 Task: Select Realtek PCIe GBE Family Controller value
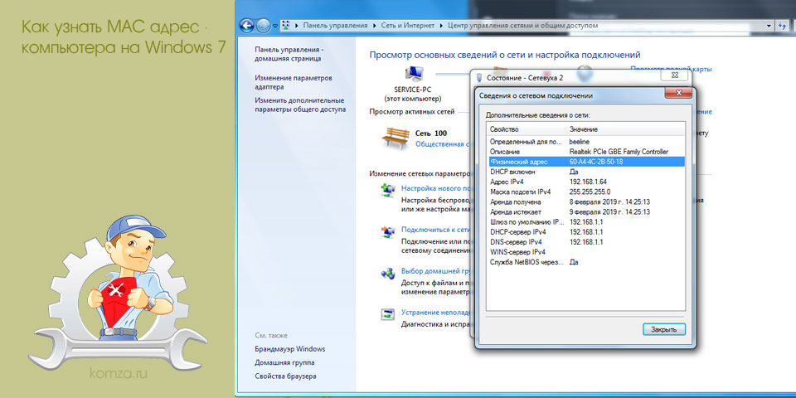point(619,151)
